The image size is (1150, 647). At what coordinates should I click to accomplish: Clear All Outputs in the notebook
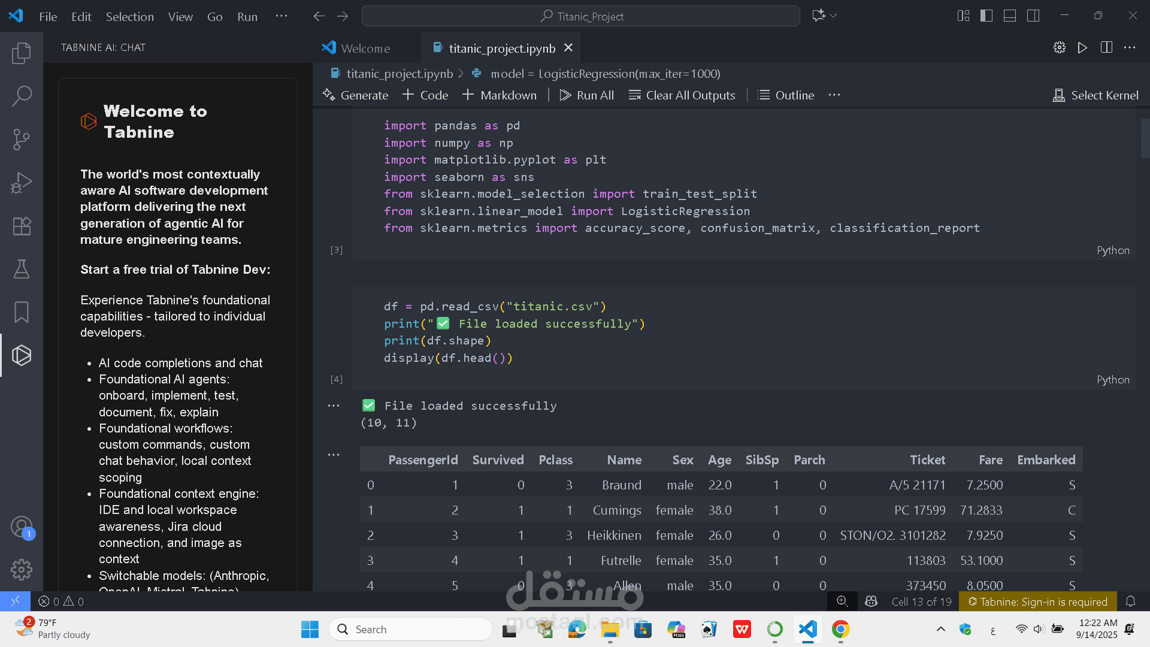[682, 95]
